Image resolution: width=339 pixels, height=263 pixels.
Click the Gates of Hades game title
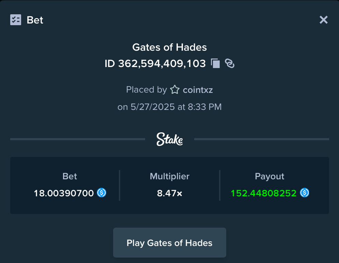(170, 47)
